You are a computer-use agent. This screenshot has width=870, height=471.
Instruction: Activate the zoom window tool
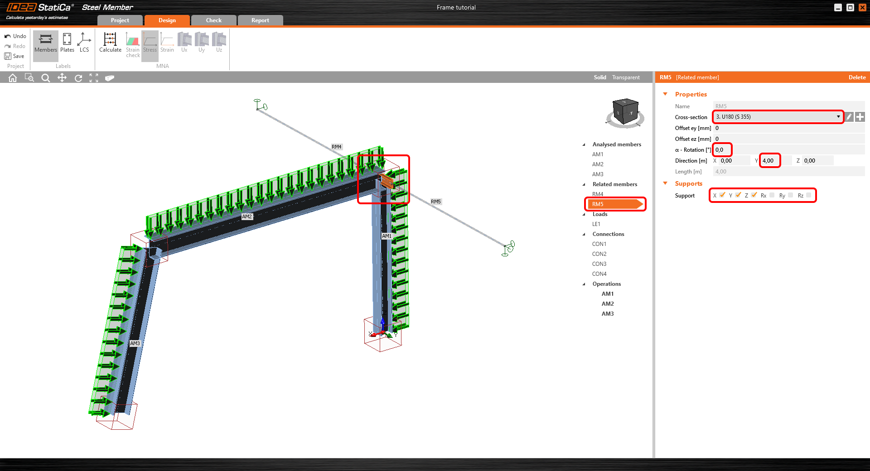pyautogui.click(x=29, y=78)
